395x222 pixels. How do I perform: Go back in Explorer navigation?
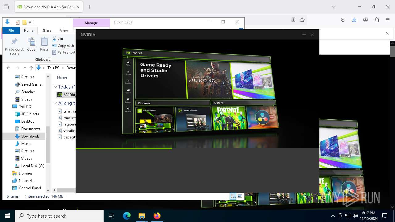coord(8,68)
